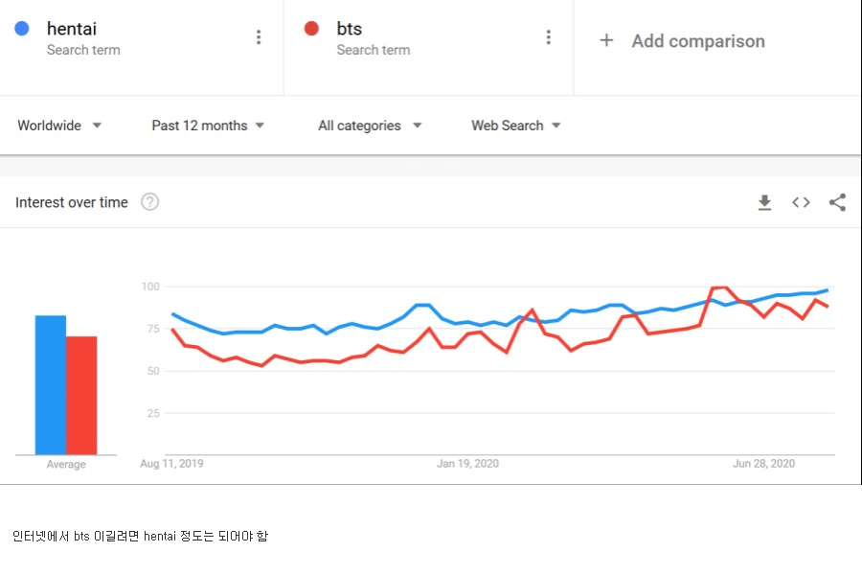Click the Interest over time heading

tap(72, 202)
